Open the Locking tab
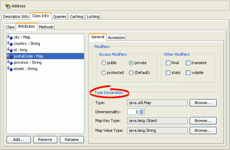This screenshot has height=150, width=230. [93, 16]
